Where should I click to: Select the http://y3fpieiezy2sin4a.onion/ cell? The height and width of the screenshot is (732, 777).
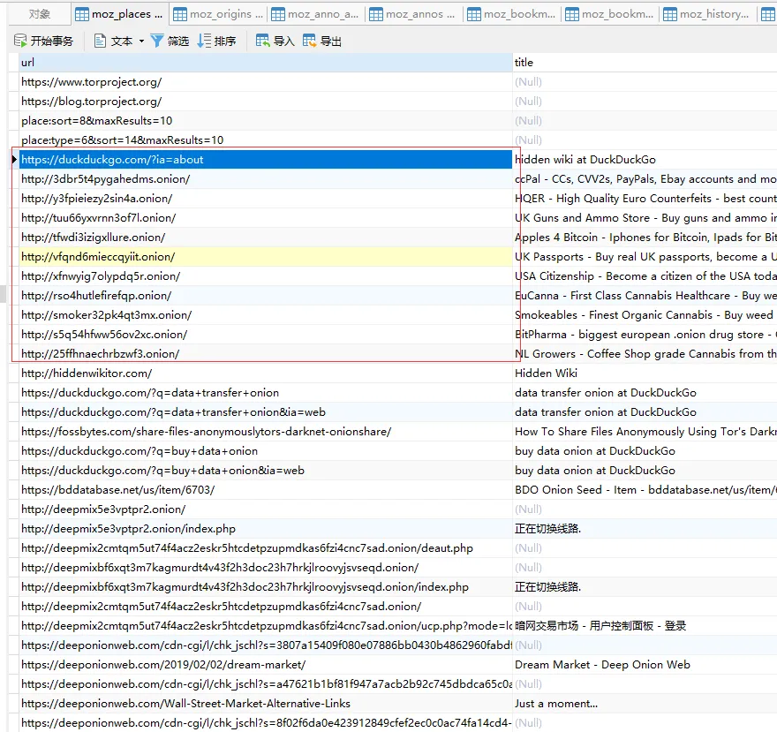266,199
